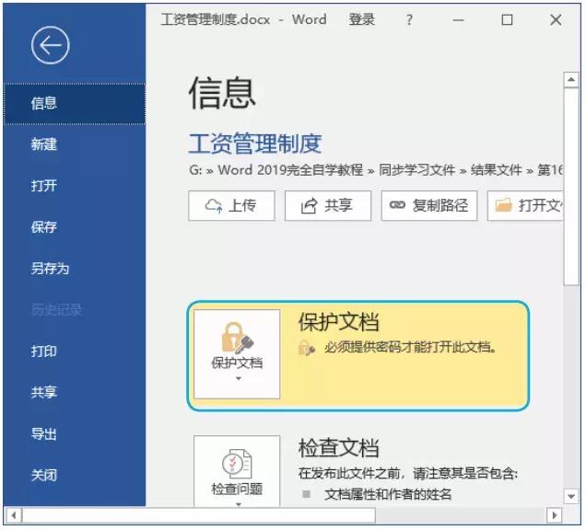Click the 同步学习文件 path segment

tap(417, 170)
